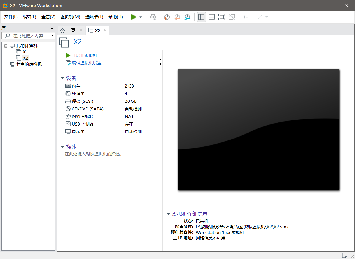Open the 选项卡(T) menu

point(94,17)
